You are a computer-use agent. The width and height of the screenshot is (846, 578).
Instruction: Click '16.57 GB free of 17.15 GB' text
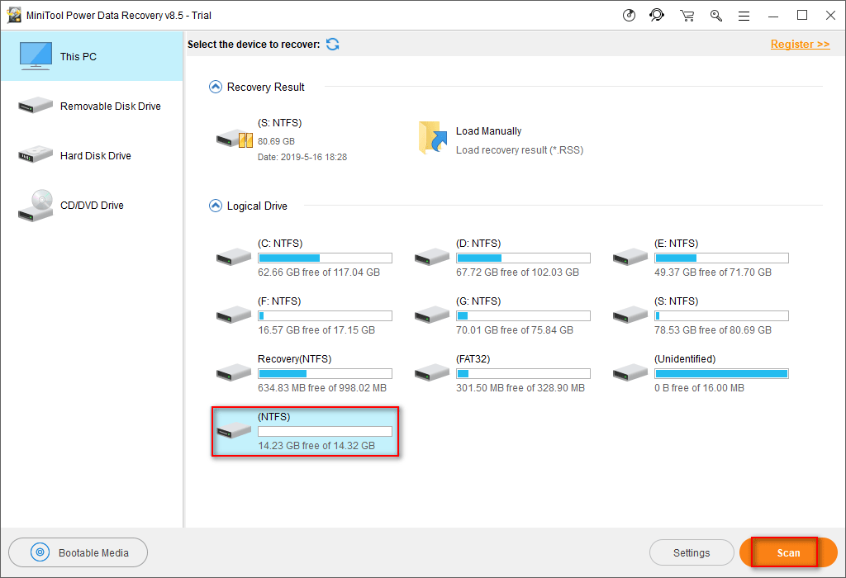click(316, 330)
